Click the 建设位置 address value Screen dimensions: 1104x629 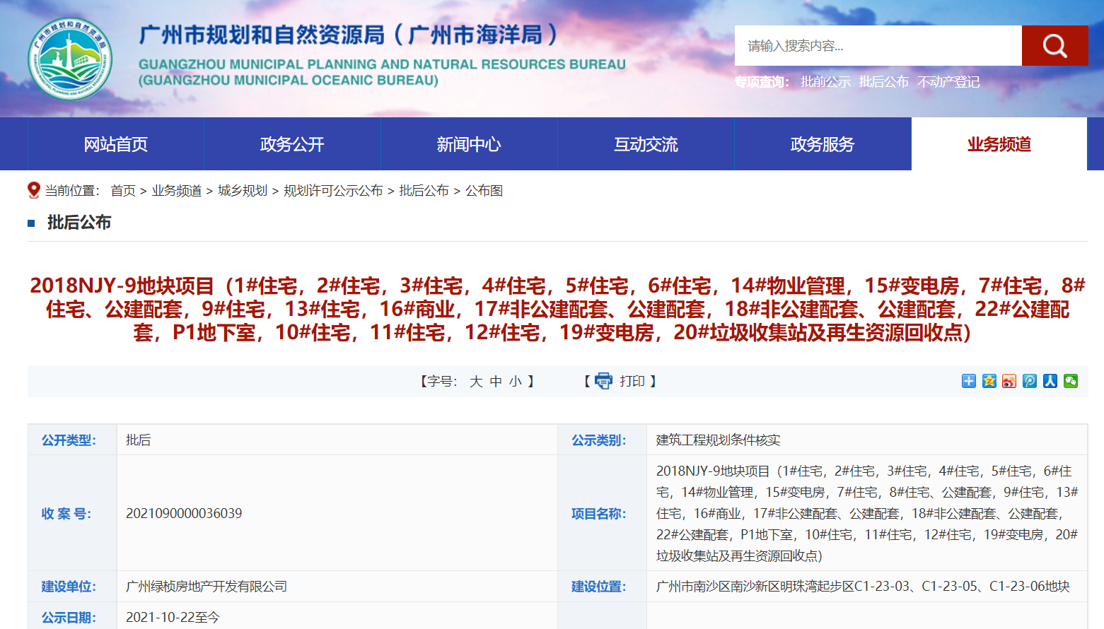point(863,587)
